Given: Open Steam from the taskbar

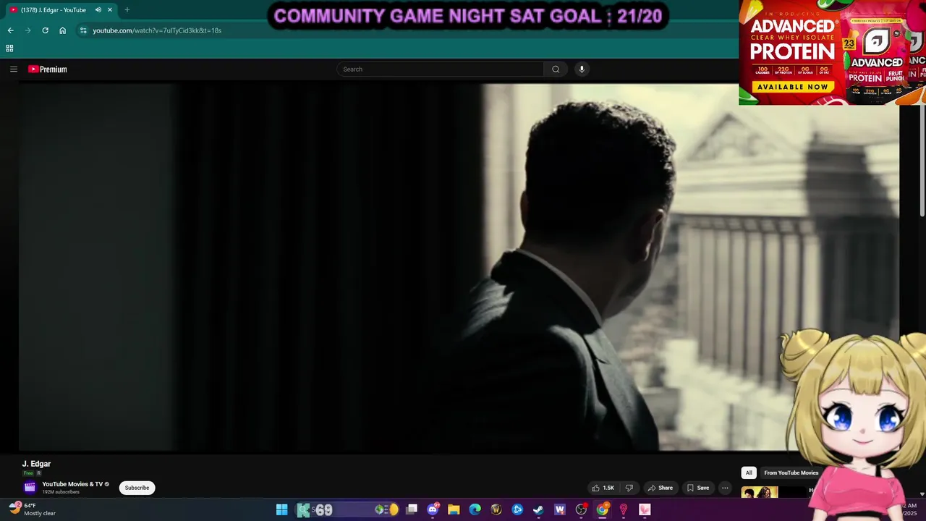Looking at the screenshot, I should tap(538, 509).
